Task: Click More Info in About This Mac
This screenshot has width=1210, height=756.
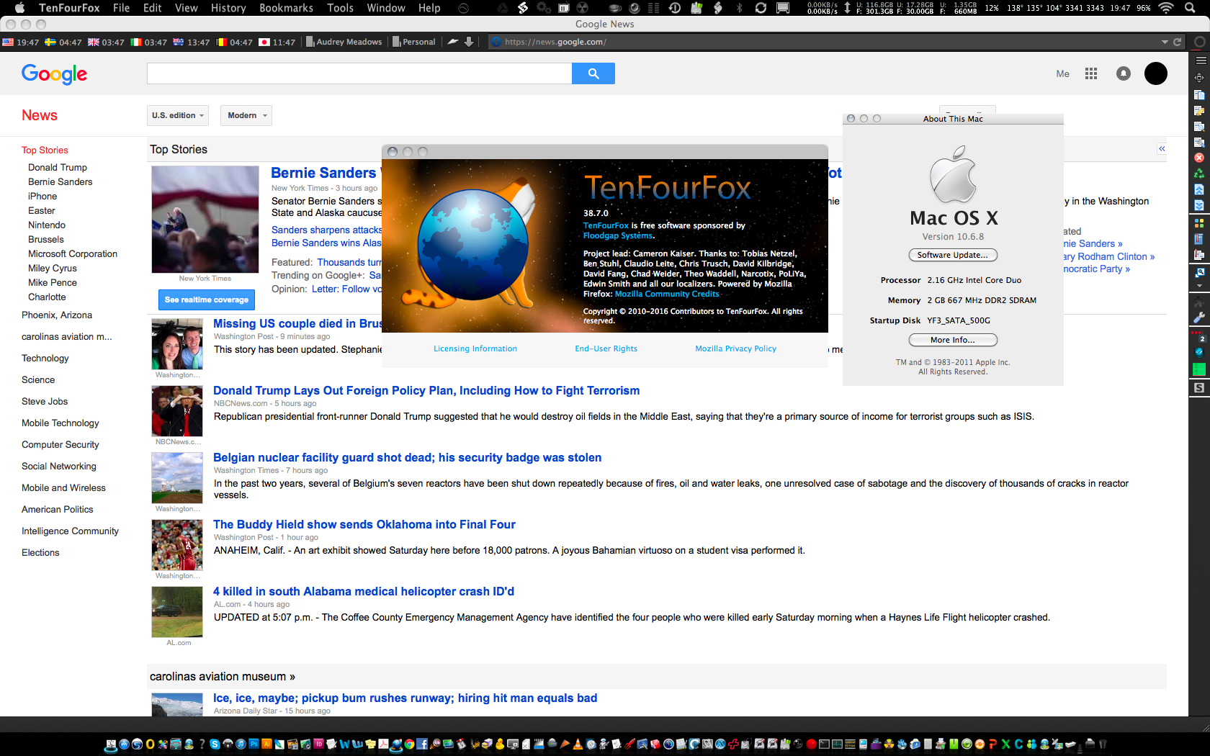Action: click(953, 340)
